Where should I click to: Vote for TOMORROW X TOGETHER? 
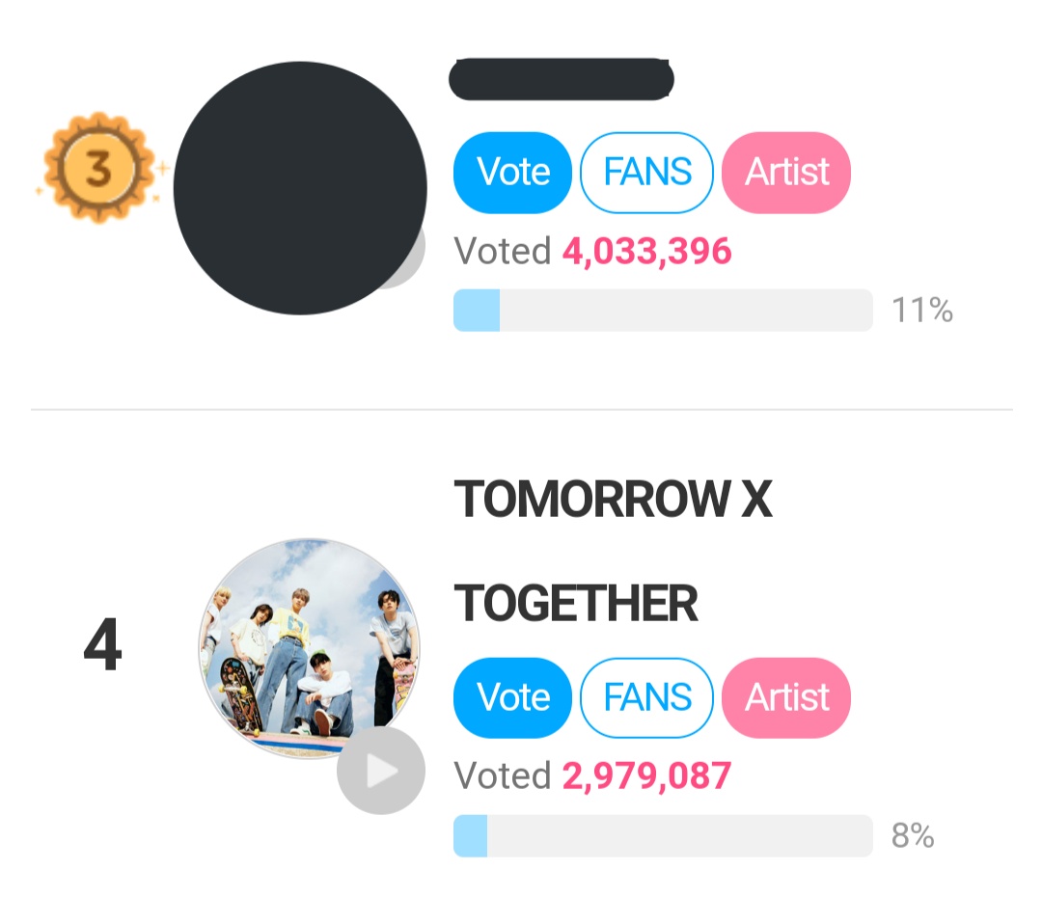pos(512,698)
